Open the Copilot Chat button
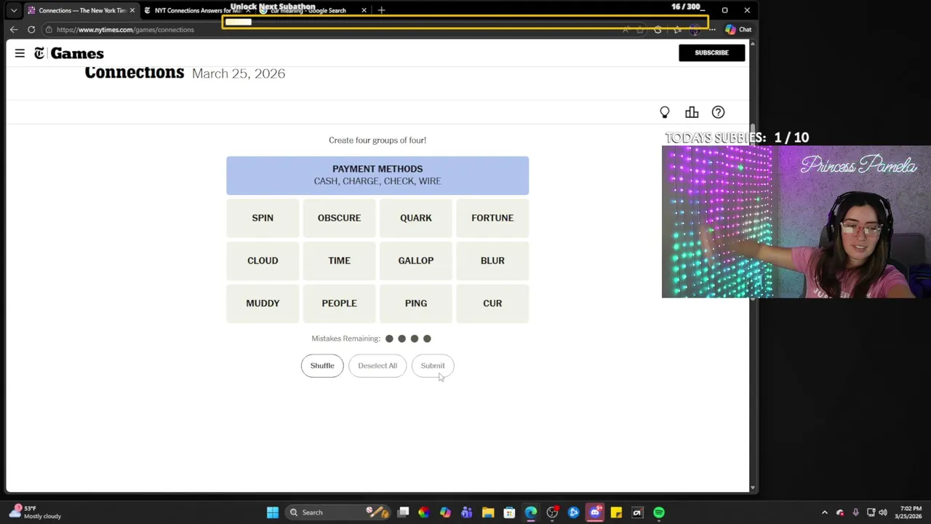The height and width of the screenshot is (524, 931). [x=738, y=30]
